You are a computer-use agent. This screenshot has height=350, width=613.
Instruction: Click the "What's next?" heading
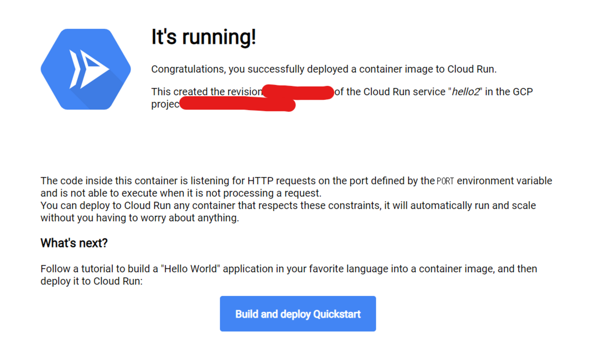74,243
